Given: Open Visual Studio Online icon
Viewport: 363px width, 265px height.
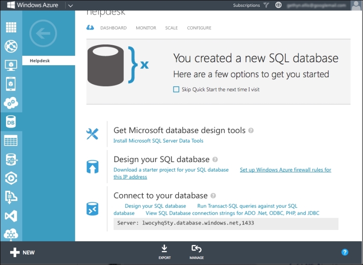Looking at the screenshot, I should point(11,216).
